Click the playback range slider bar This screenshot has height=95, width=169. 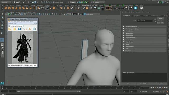(x=49, y=91)
